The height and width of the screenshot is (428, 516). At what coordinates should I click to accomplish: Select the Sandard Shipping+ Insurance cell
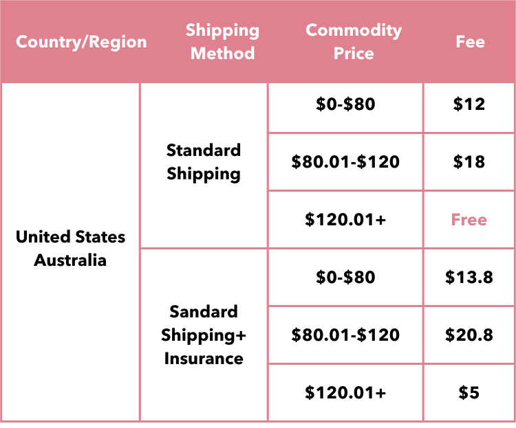point(204,335)
